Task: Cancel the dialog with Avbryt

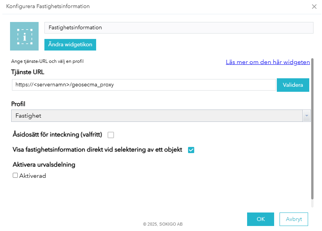Action: click(x=293, y=219)
